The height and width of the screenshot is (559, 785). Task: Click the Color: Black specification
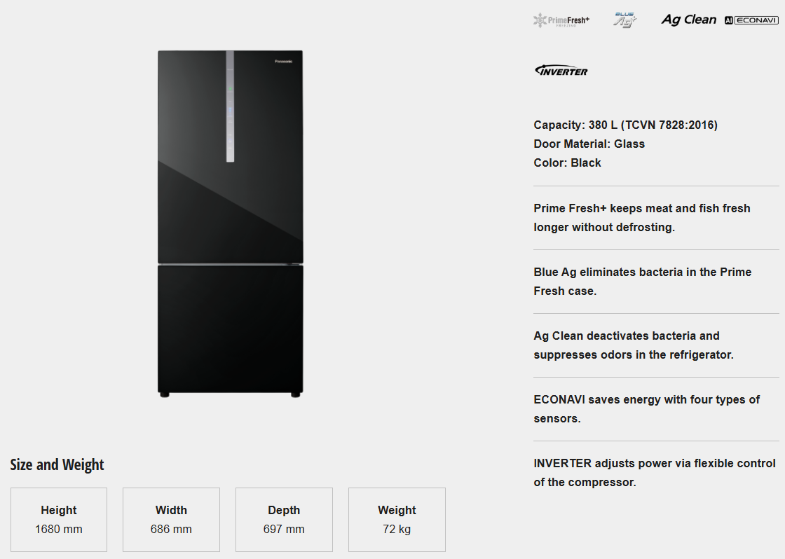coord(567,163)
